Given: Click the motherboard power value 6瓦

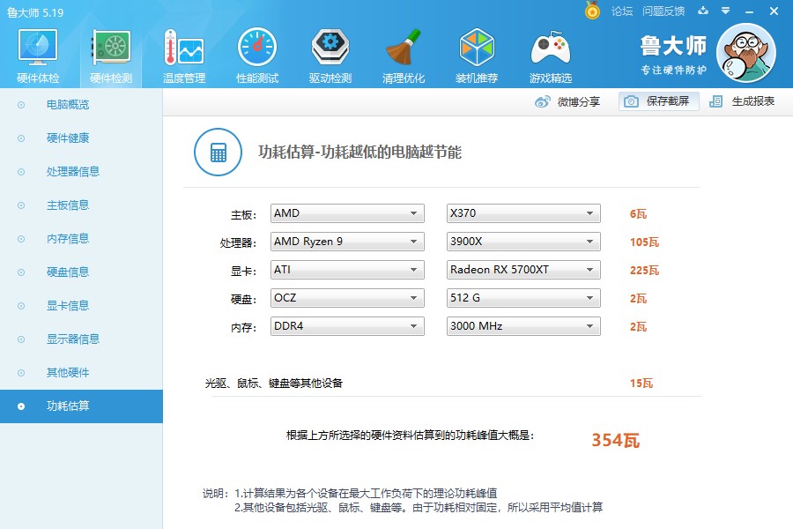Looking at the screenshot, I should click(x=638, y=213).
